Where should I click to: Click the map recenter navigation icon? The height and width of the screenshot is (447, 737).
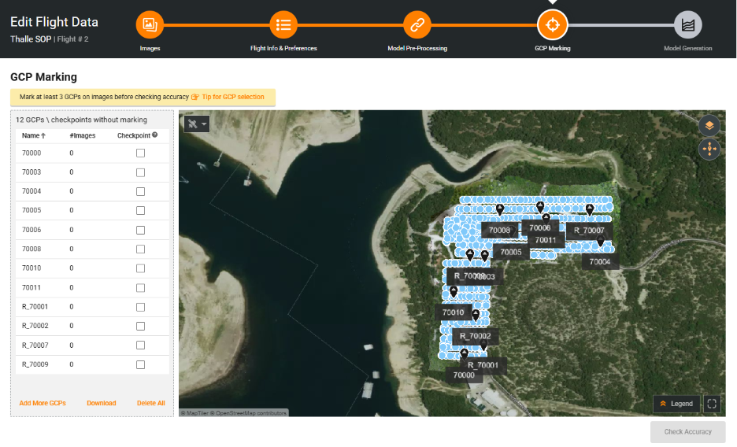click(x=709, y=149)
